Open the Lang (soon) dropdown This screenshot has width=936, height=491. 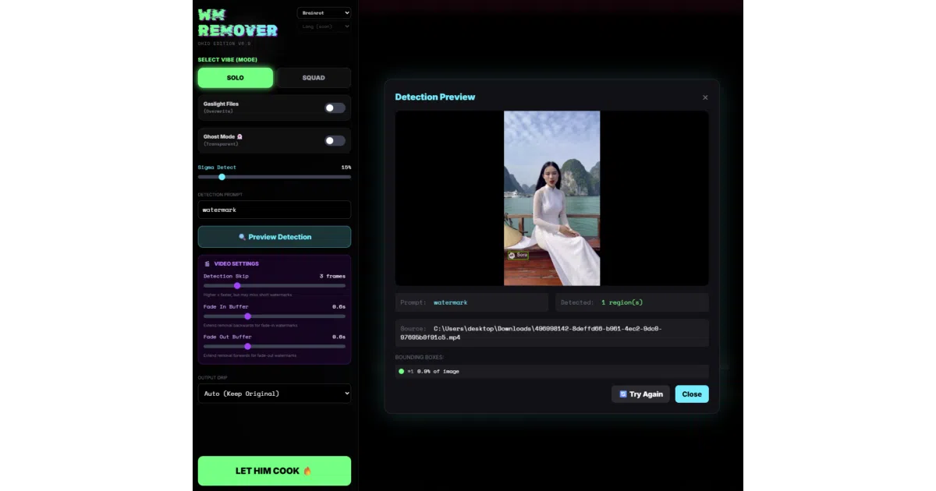[324, 26]
